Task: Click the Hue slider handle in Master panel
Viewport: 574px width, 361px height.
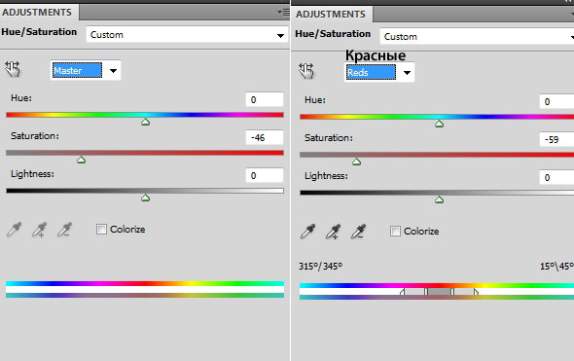Action: 145,122
